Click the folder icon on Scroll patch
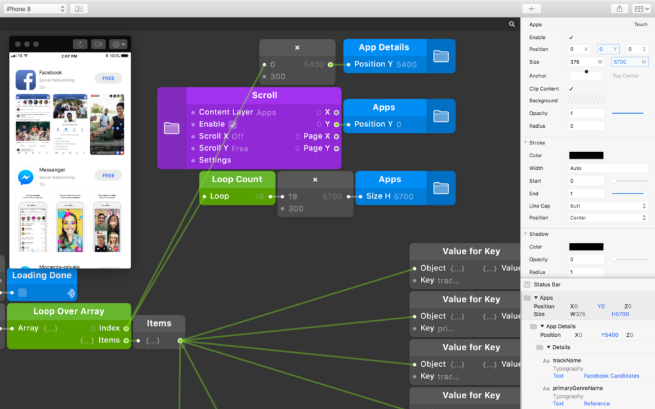 pos(171,128)
